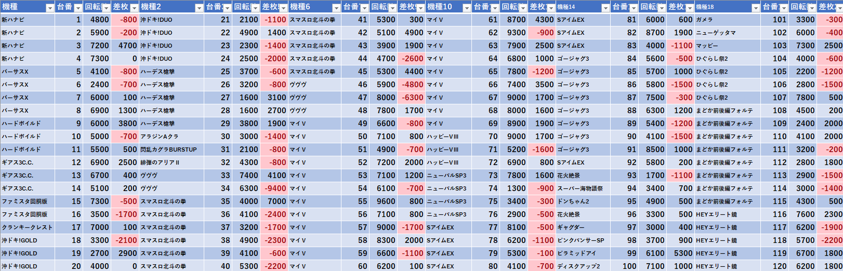
Task: Open the 回転 filter in the 機種6 group
Action: pos(392,8)
